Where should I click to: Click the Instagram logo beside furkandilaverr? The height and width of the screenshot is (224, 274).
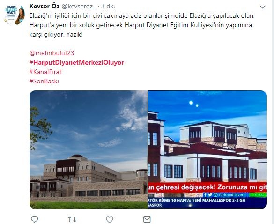(x=215, y=194)
